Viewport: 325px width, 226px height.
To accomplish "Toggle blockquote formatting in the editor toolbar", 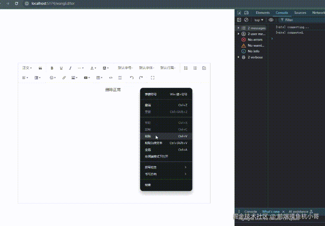I will [40, 68].
